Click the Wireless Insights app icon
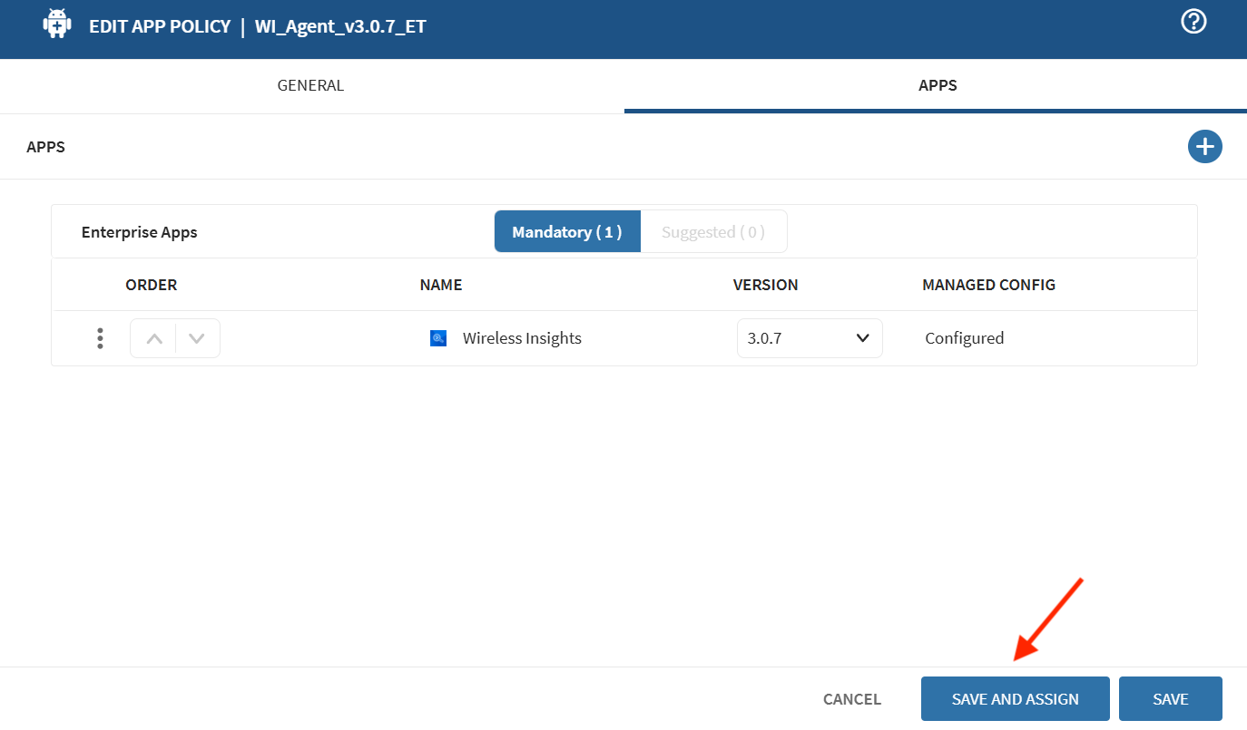Viewport: 1247px width, 730px height. point(438,338)
